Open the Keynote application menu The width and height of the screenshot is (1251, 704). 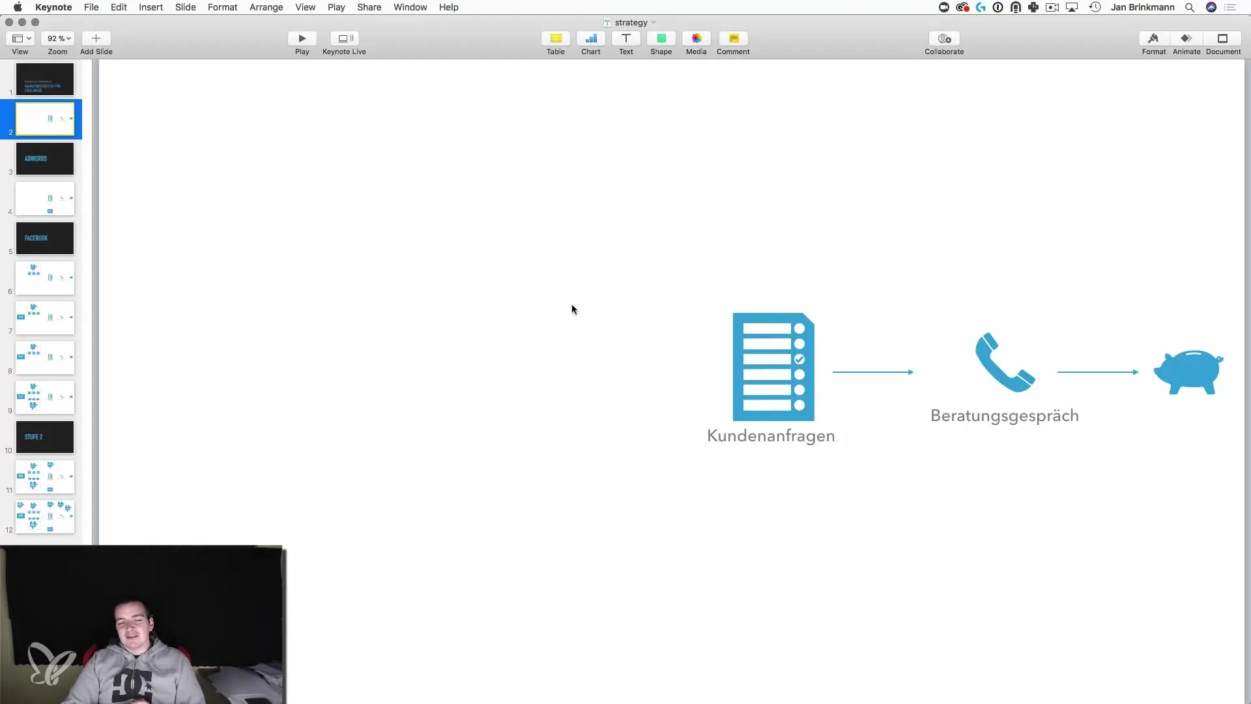(53, 7)
